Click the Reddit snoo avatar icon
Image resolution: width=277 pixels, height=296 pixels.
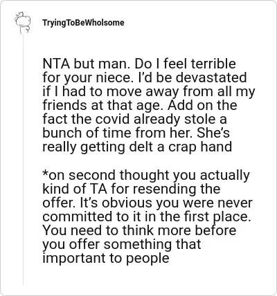[x=23, y=23]
